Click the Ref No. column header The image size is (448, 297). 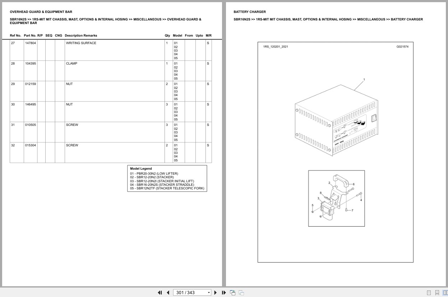click(15, 36)
